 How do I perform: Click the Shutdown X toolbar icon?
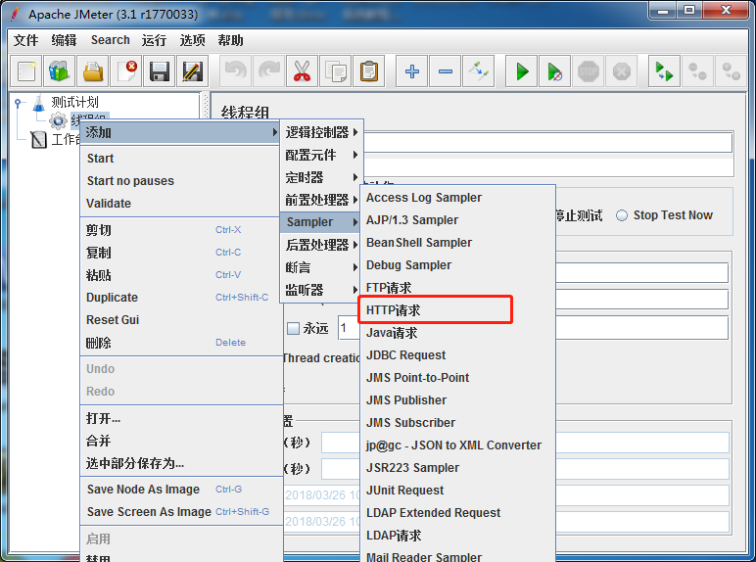[x=622, y=71]
